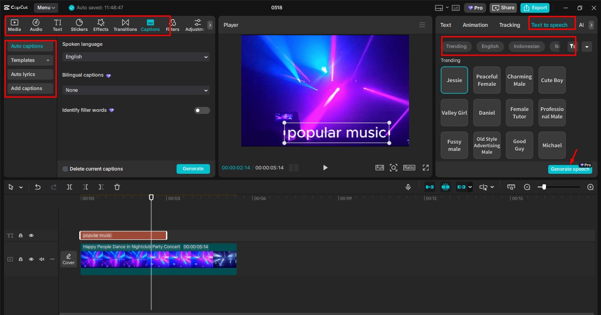Click the Export button

[535, 7]
